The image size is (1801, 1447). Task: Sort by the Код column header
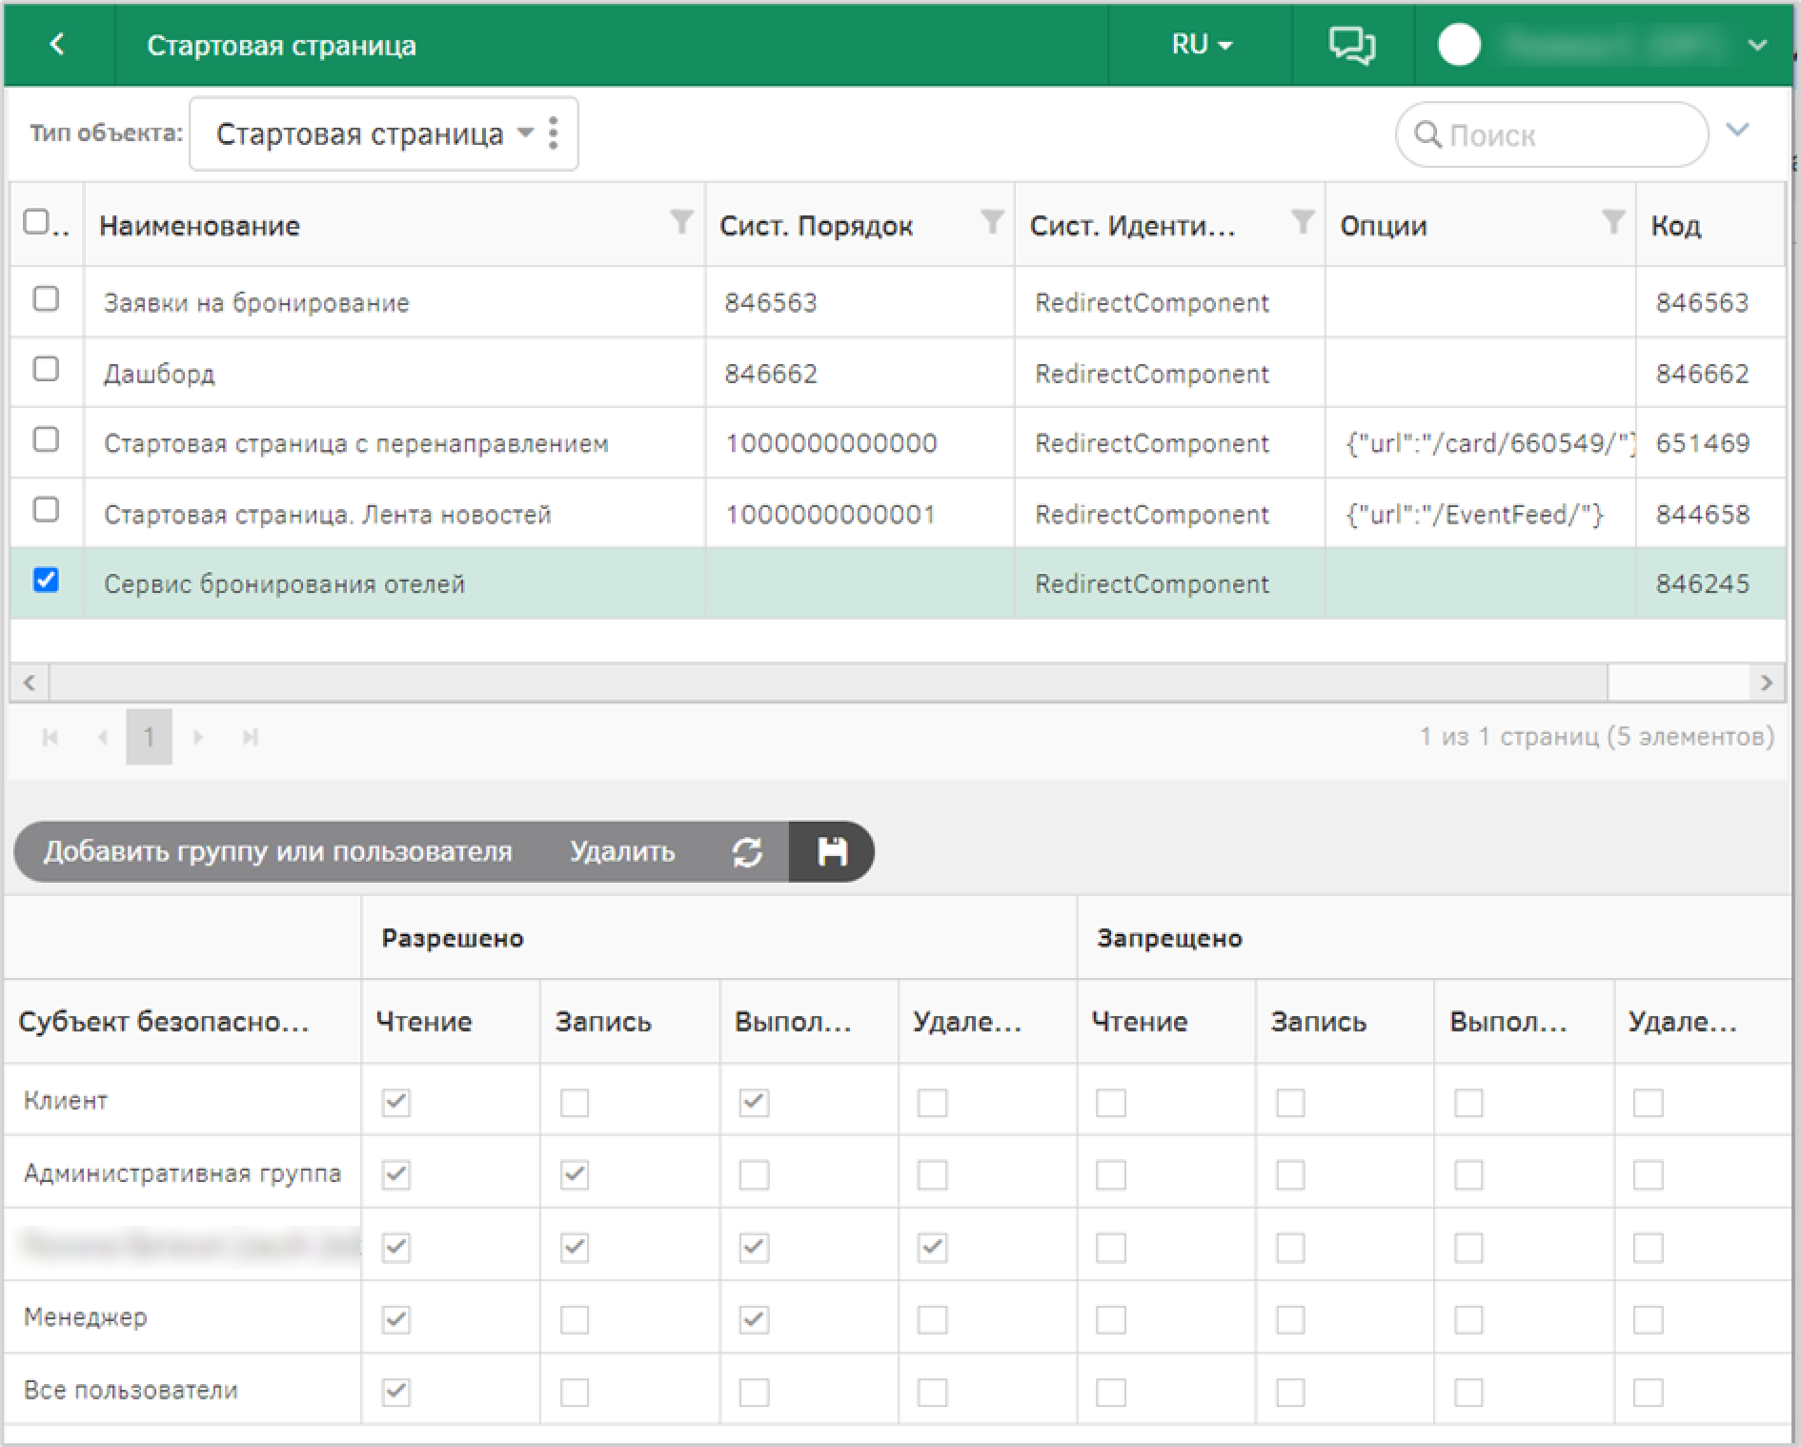[1676, 226]
